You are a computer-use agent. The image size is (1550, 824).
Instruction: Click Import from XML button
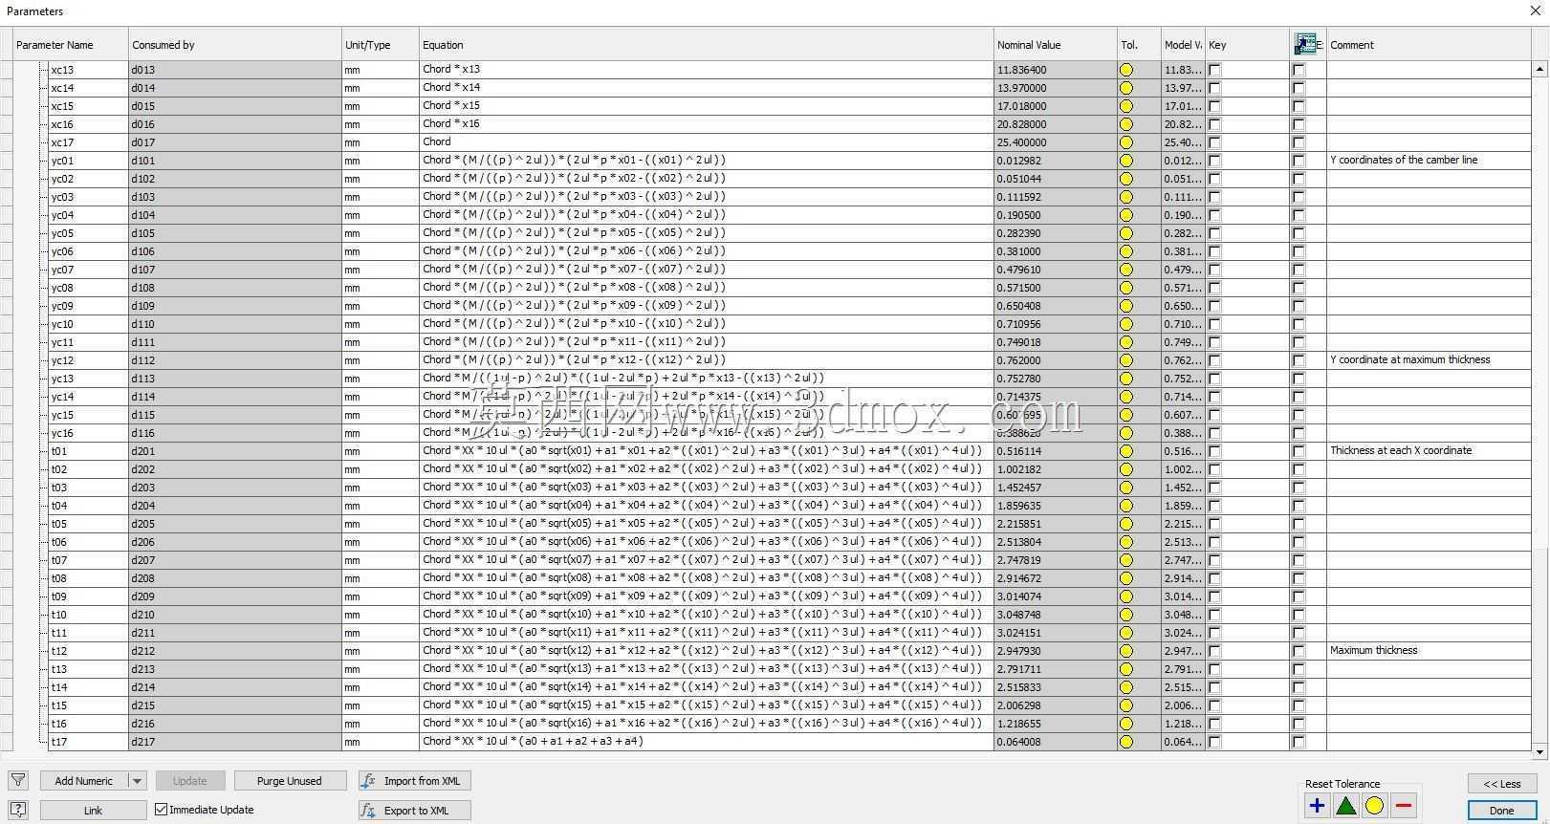415,781
